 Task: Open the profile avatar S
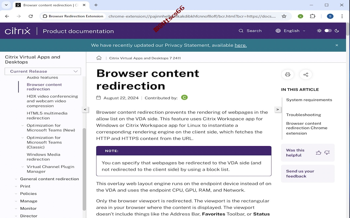pyautogui.click(x=330, y=16)
